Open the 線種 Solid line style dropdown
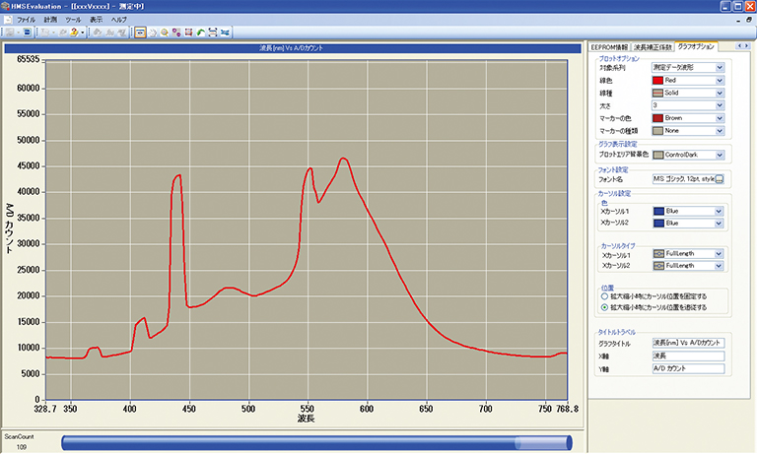This screenshot has height=454, width=757. pyautogui.click(x=720, y=93)
